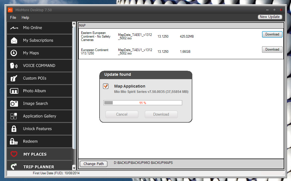Click the Eastern European Continent map name

coord(96,36)
